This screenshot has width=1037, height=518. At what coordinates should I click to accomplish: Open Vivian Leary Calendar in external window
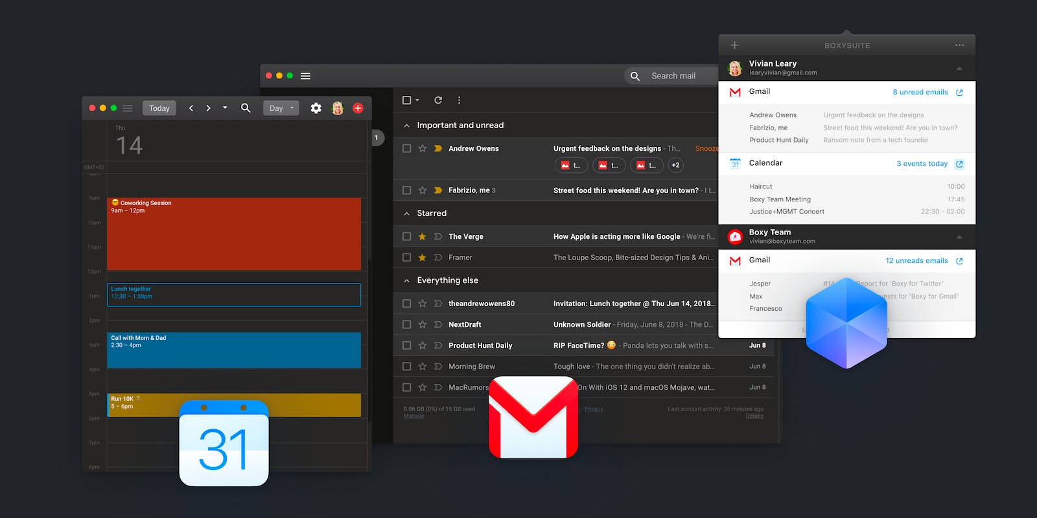pyautogui.click(x=959, y=164)
